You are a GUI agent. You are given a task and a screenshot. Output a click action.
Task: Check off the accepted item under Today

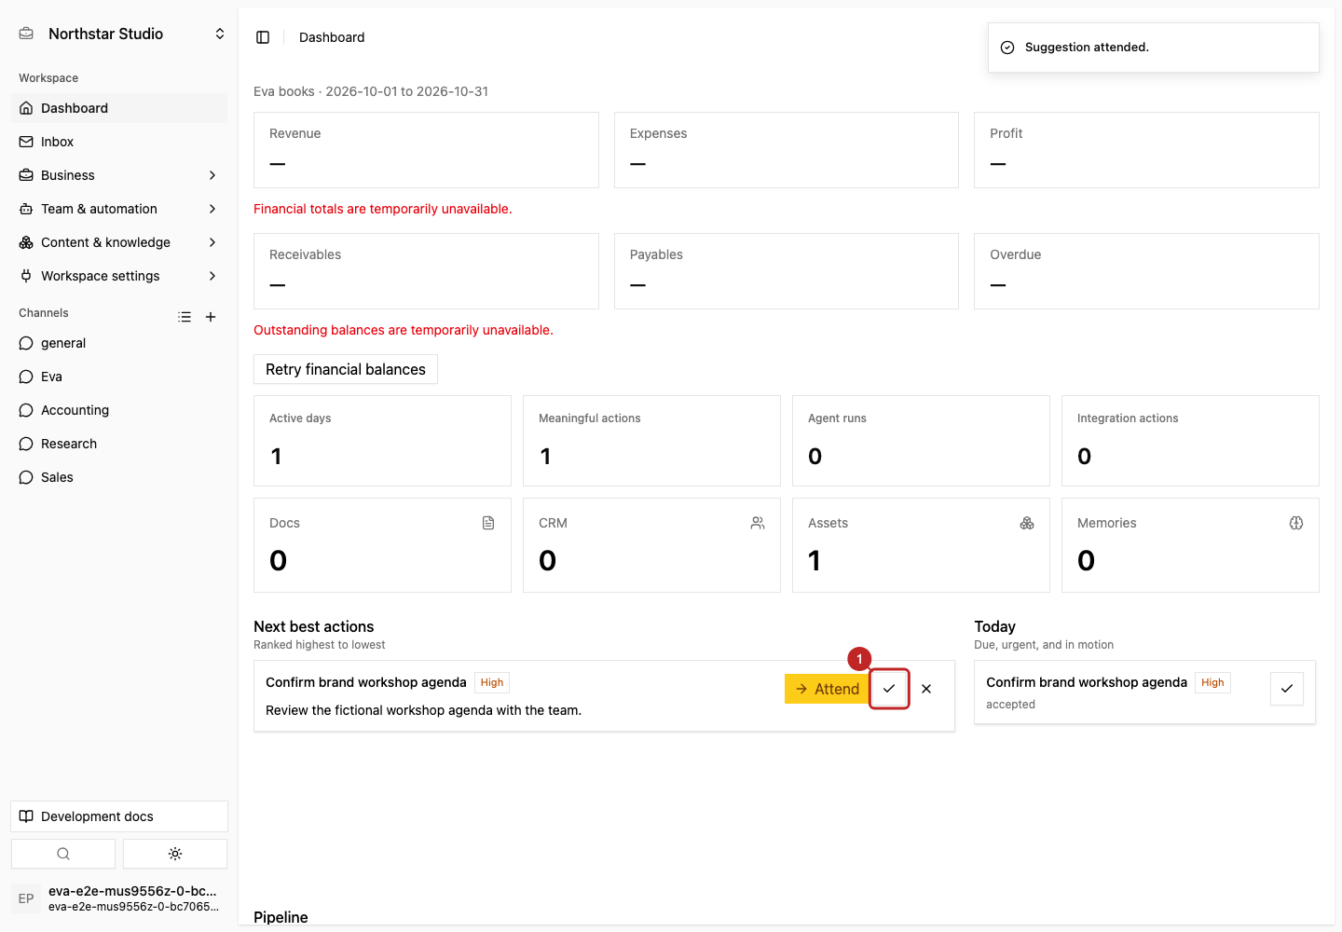point(1287,689)
